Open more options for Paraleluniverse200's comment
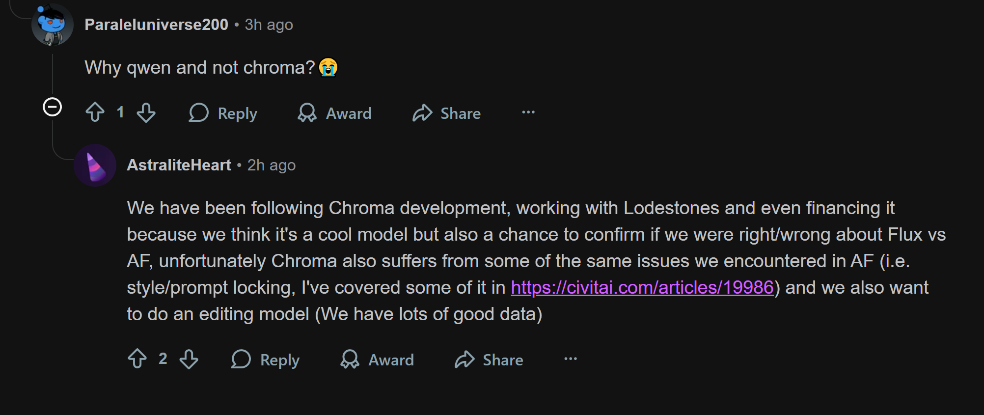984x415 pixels. pos(528,112)
